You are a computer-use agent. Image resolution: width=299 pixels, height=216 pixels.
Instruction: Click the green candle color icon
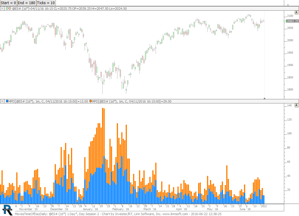point(7,9)
